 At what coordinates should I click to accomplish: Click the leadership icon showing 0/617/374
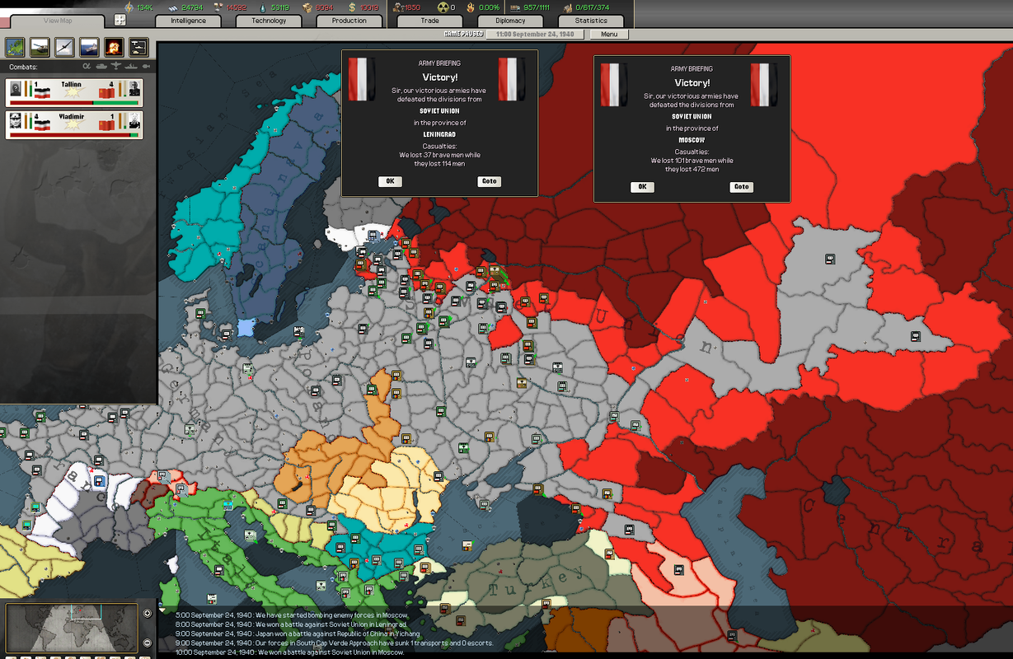[x=568, y=7]
